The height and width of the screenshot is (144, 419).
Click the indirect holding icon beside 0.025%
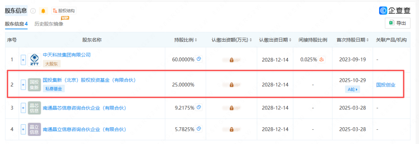coord(322,59)
